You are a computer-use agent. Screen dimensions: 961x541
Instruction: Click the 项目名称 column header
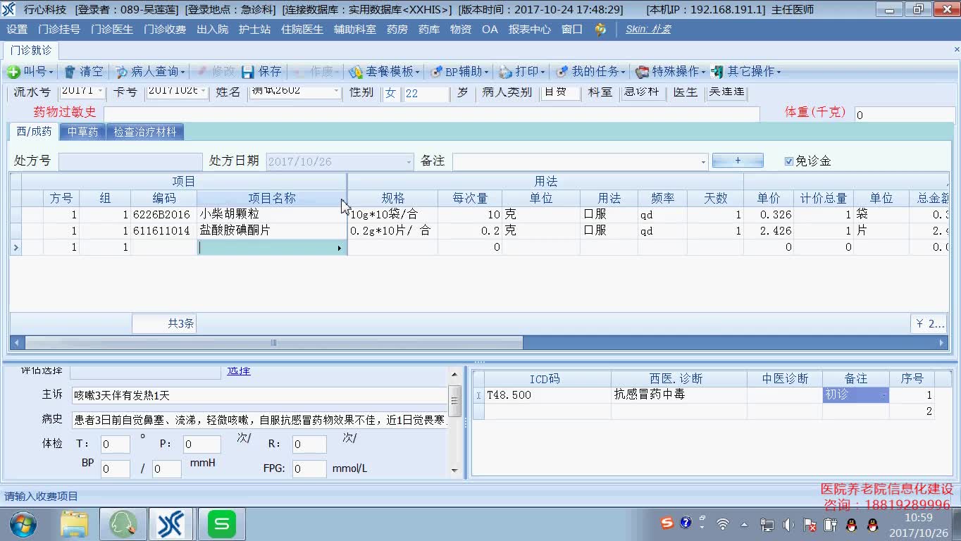pos(272,199)
